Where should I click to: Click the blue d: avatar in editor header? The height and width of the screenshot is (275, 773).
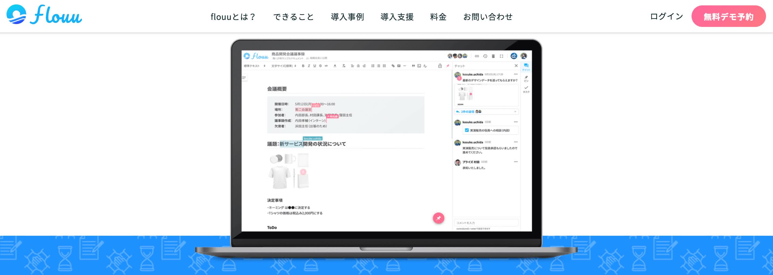coord(514,56)
